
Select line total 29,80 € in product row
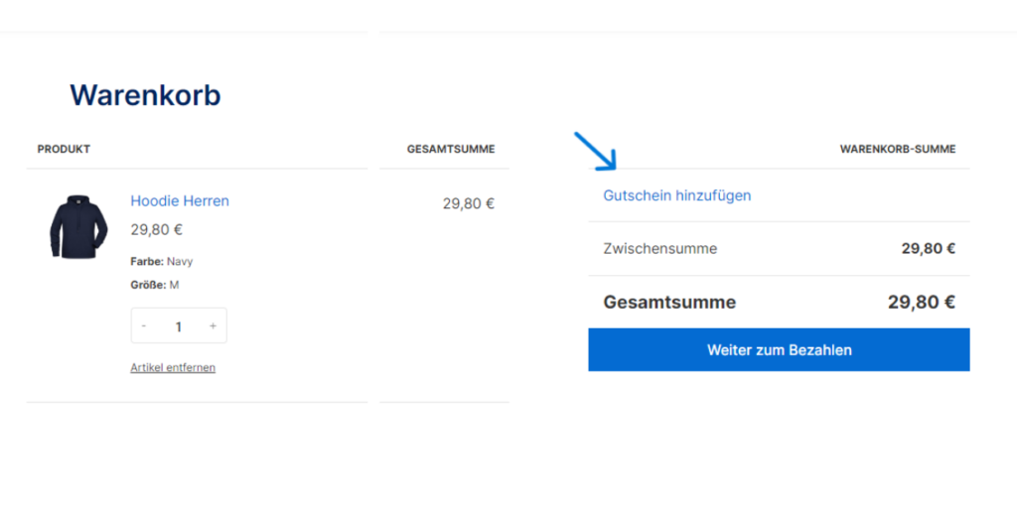[469, 203]
